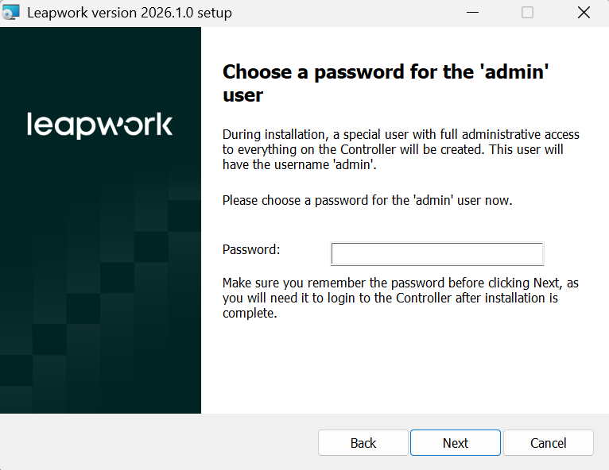Go to previous step with Back
Viewport: 609px width, 470px height.
(363, 442)
